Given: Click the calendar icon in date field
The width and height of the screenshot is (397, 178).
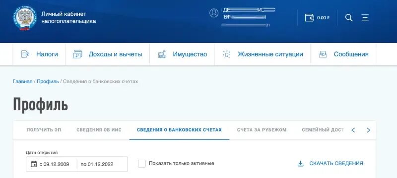Looking at the screenshot, I should coord(34,164).
